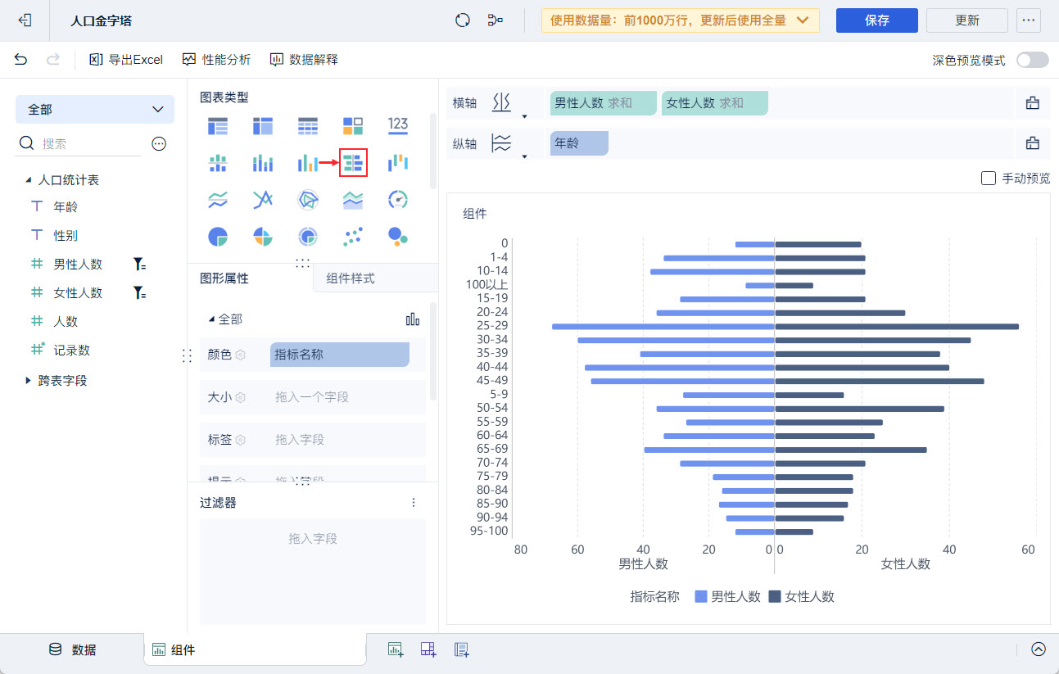
Task: Choose the 123 indicator card chart type
Action: click(x=398, y=124)
